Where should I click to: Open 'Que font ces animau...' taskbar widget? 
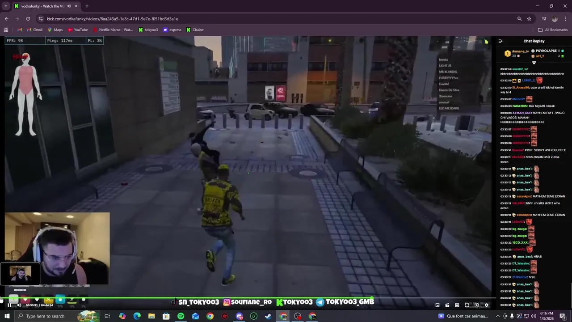463,316
